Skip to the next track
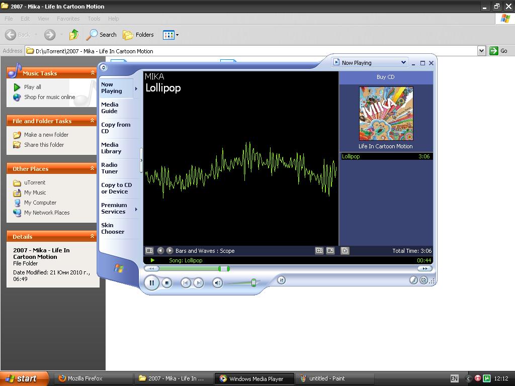This screenshot has height=386, width=515. pyautogui.click(x=198, y=282)
